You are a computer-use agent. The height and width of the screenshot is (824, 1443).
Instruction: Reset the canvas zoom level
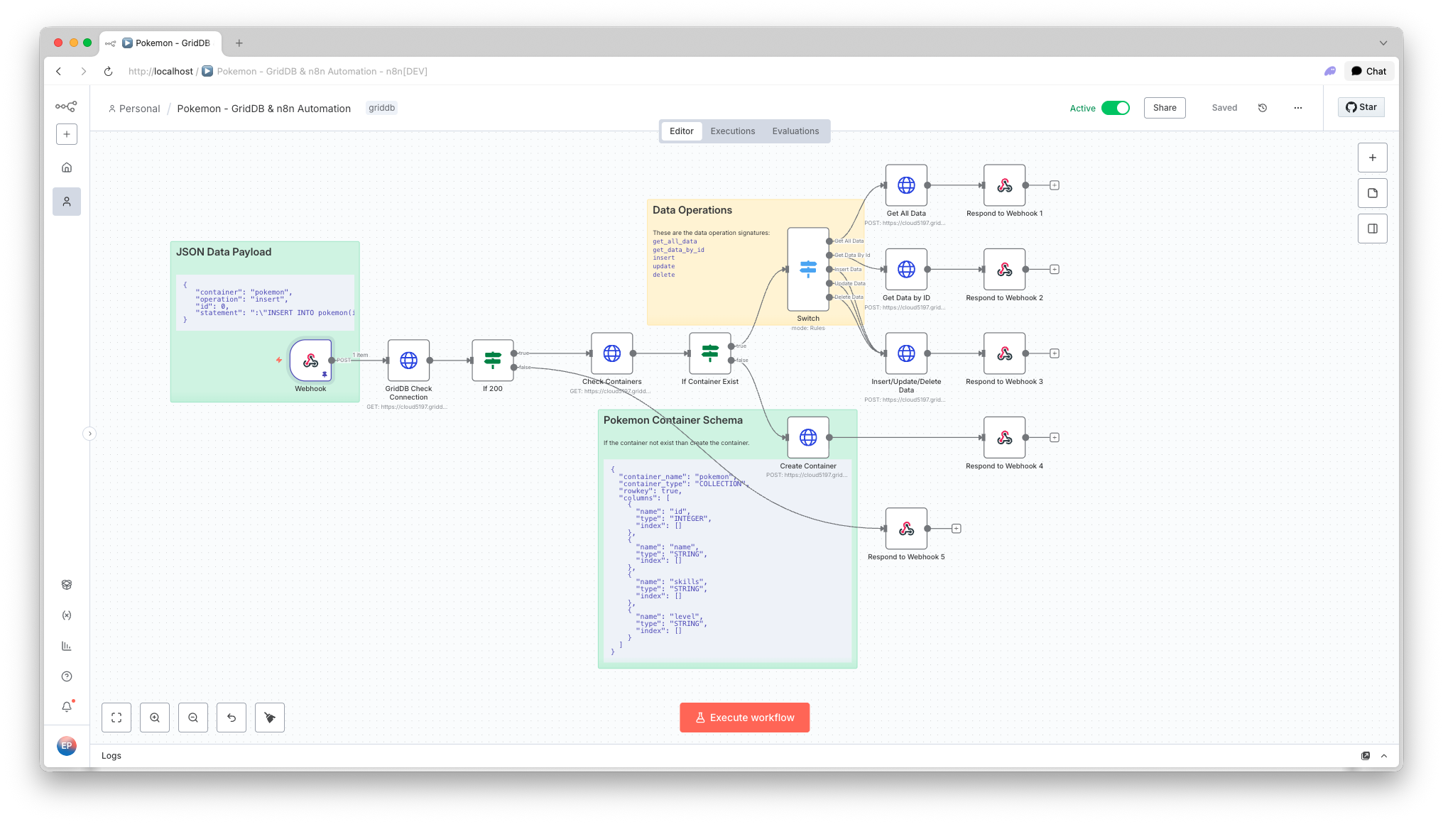coord(232,718)
